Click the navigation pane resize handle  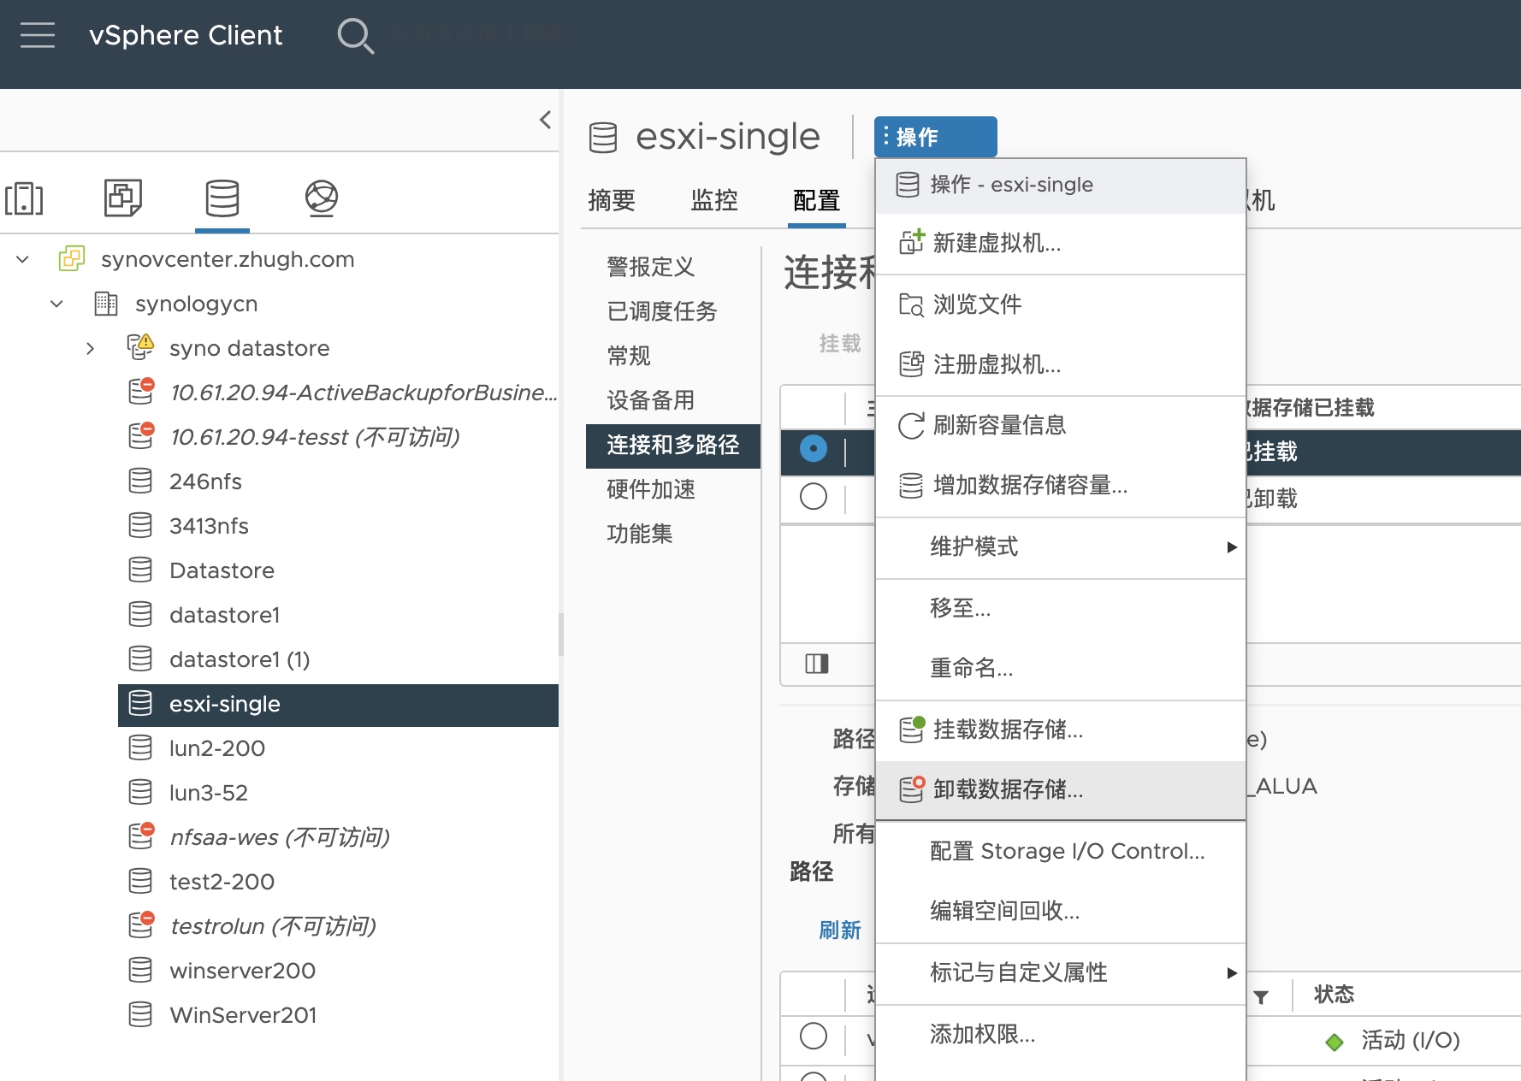[561, 634]
